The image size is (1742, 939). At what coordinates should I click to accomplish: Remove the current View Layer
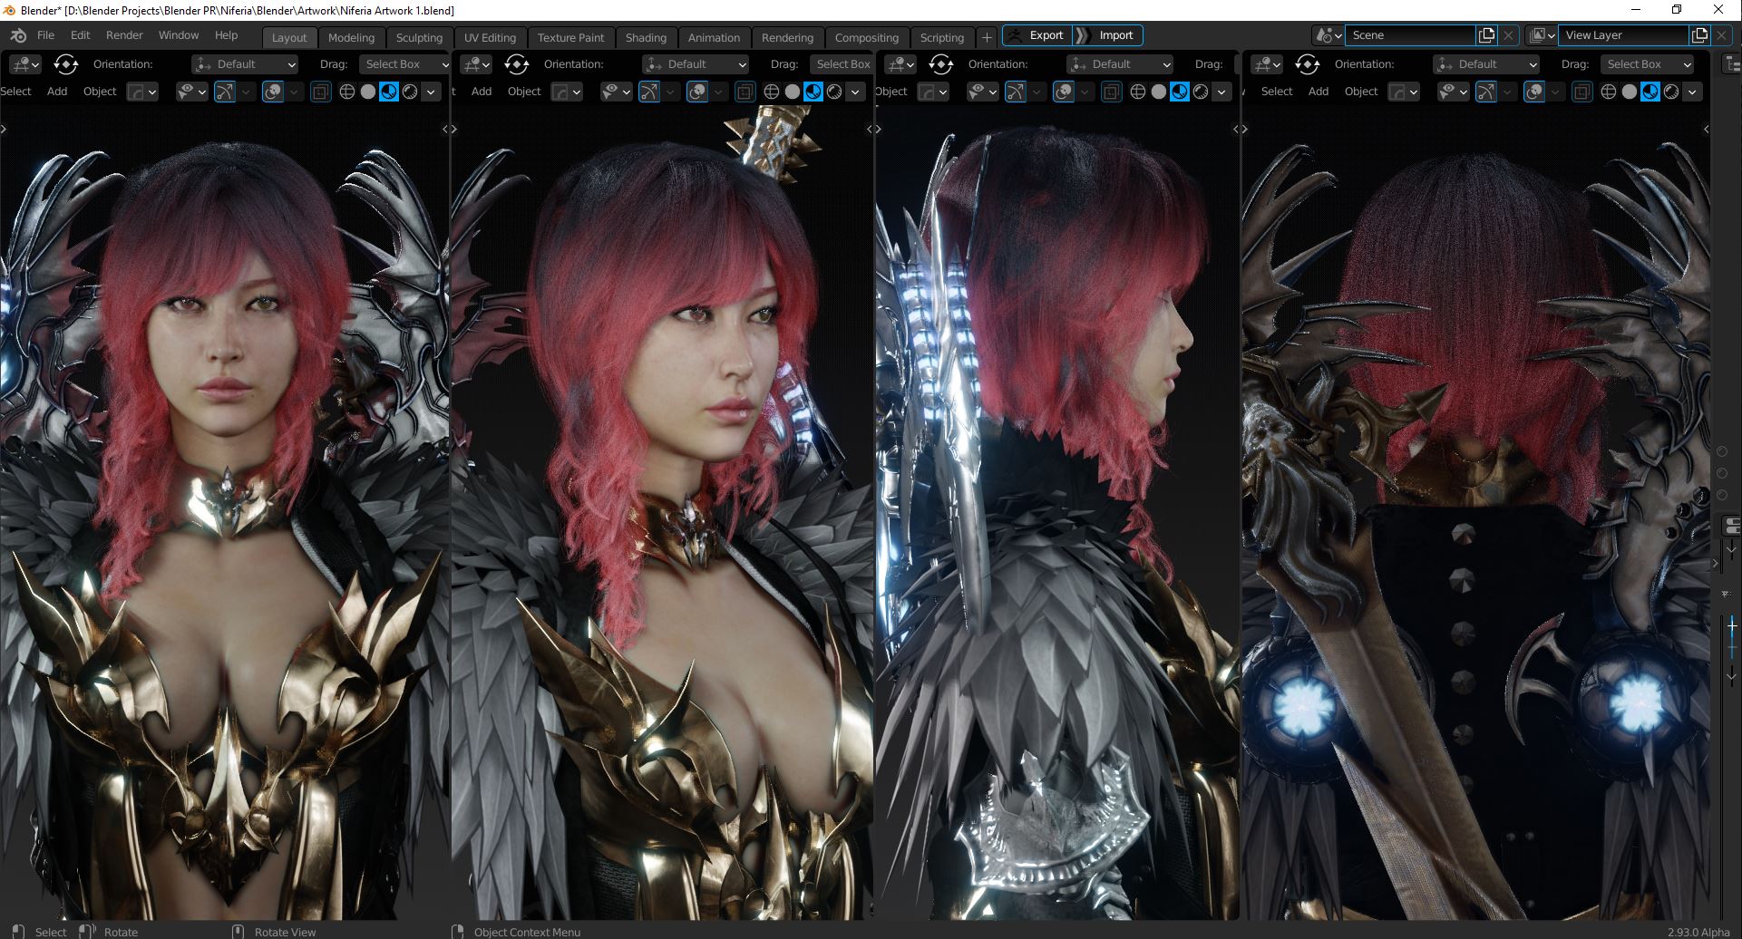tap(1721, 35)
